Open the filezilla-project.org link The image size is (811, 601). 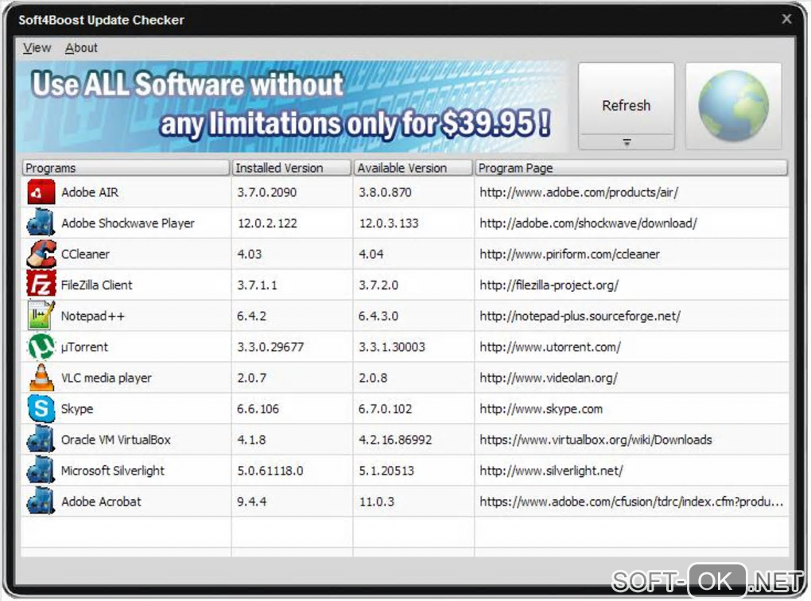point(549,285)
